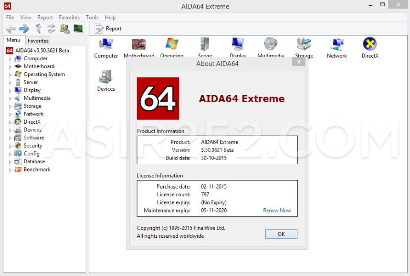Open the Network icon in main pane
The height and width of the screenshot is (276, 410).
(x=337, y=44)
